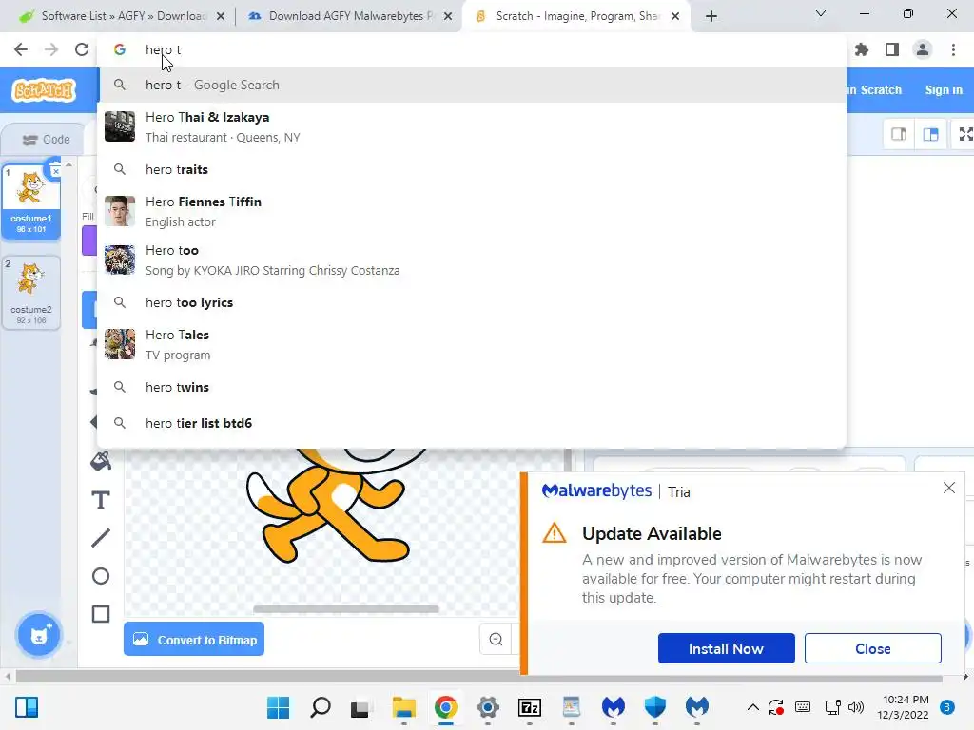Pick 'Hero too' song suggestion
The height and width of the screenshot is (730, 974).
point(472,259)
